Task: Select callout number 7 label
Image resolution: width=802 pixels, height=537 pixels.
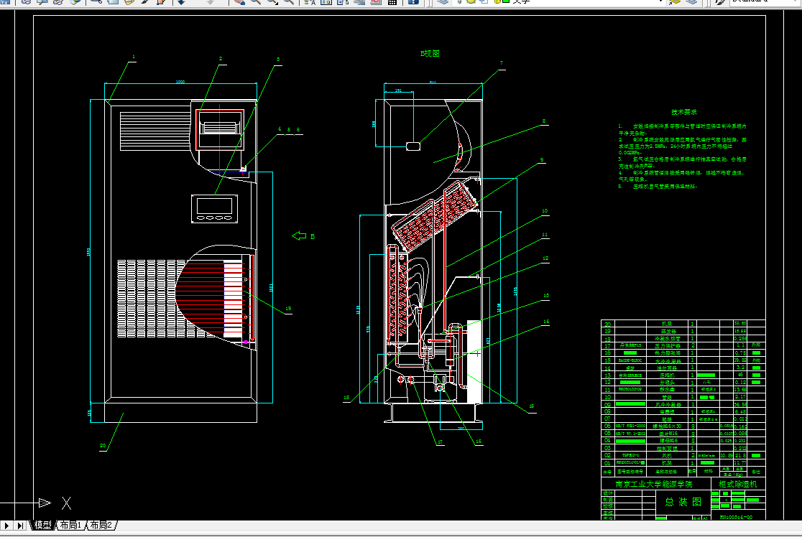Action: [502, 63]
